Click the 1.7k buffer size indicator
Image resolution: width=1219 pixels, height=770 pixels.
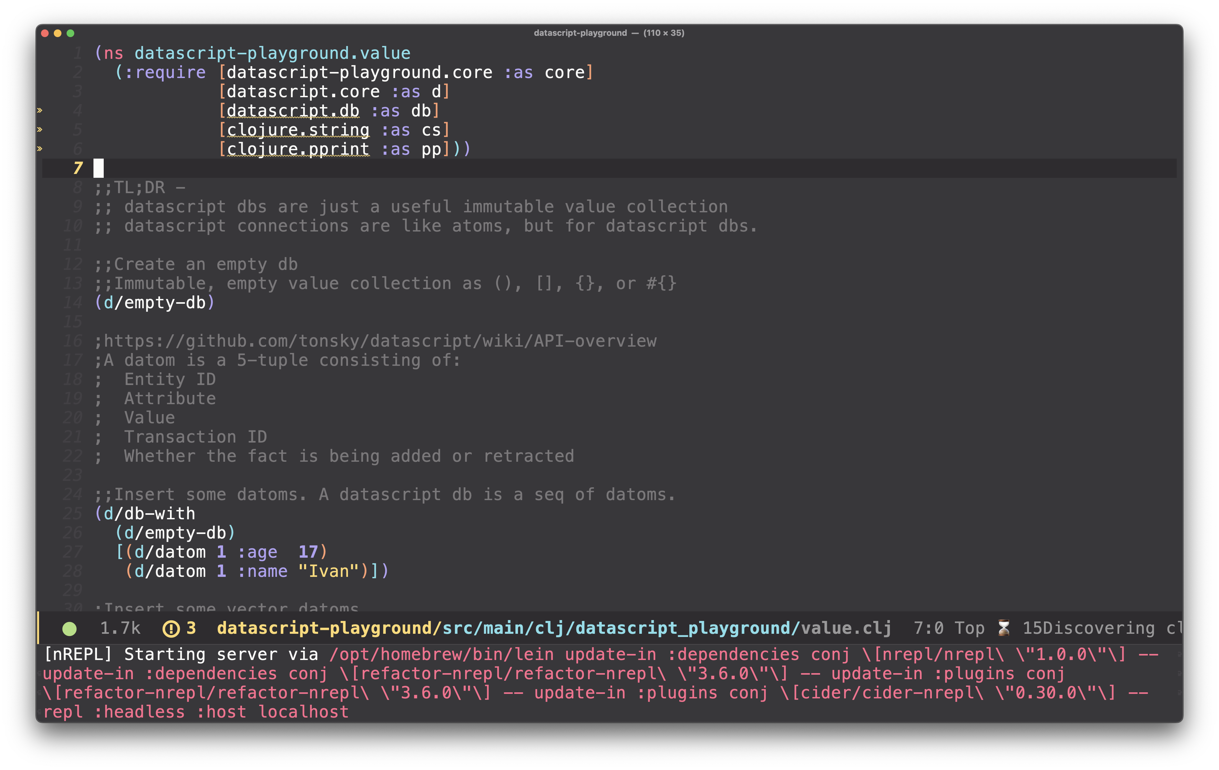(120, 628)
